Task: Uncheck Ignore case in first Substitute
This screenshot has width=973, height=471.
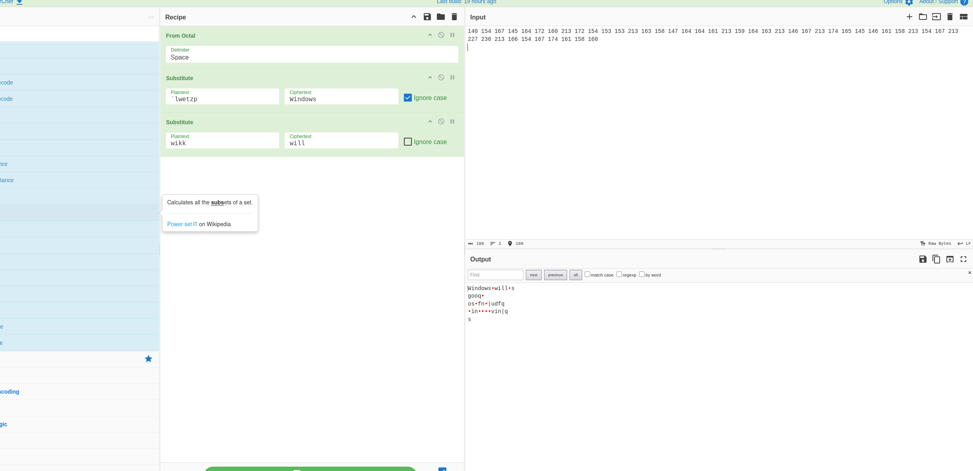Action: click(407, 98)
